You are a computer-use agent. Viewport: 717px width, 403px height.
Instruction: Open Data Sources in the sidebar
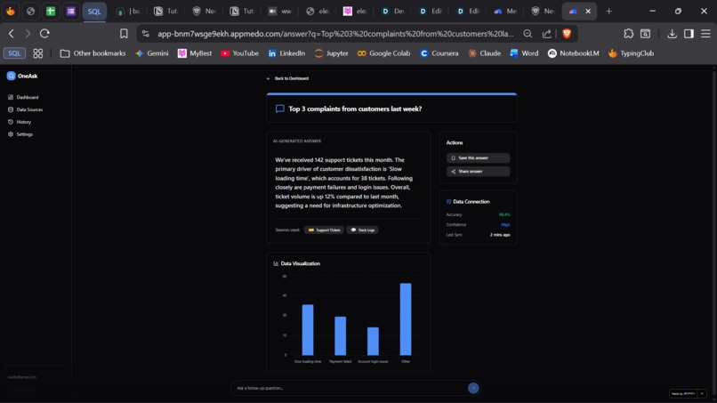point(25,109)
